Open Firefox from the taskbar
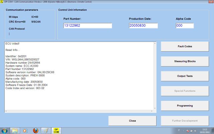The width and height of the screenshot is (214, 134). pos(36,131)
